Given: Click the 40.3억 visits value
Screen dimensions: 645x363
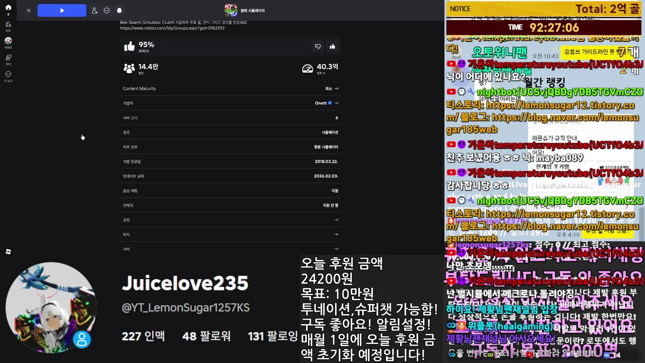Looking at the screenshot, I should point(328,67).
